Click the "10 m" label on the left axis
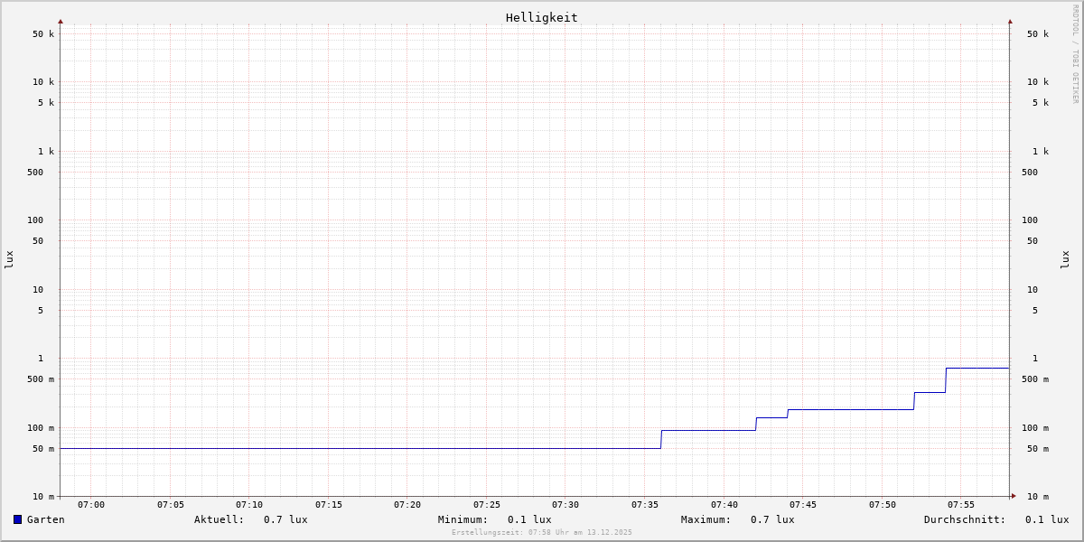The image size is (1084, 542). click(x=43, y=497)
